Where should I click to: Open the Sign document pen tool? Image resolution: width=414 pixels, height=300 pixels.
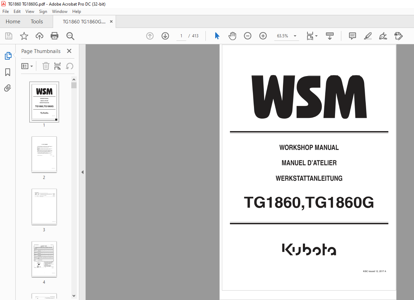click(383, 36)
